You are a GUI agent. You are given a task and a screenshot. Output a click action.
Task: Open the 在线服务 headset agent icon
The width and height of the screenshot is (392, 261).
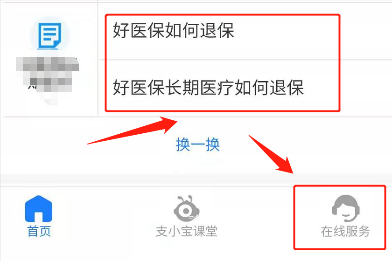[346, 208]
